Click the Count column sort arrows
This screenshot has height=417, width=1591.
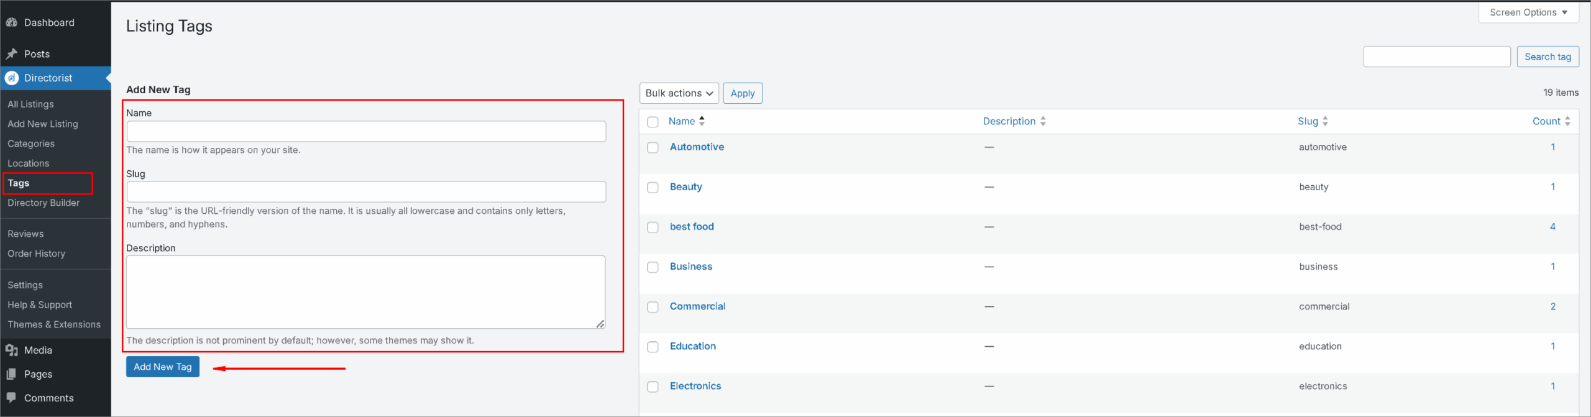coord(1567,121)
